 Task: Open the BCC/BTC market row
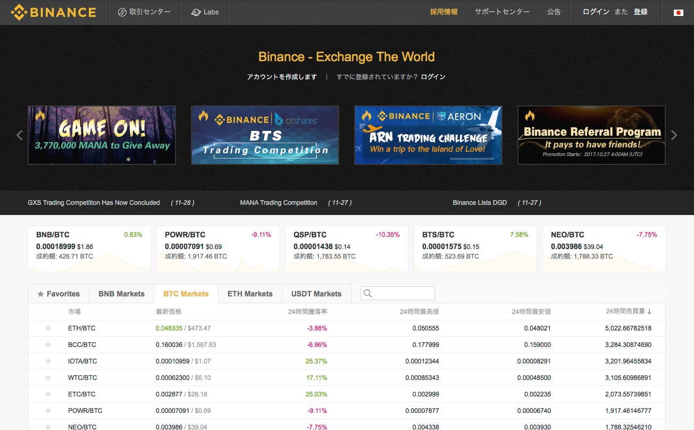coord(347,345)
